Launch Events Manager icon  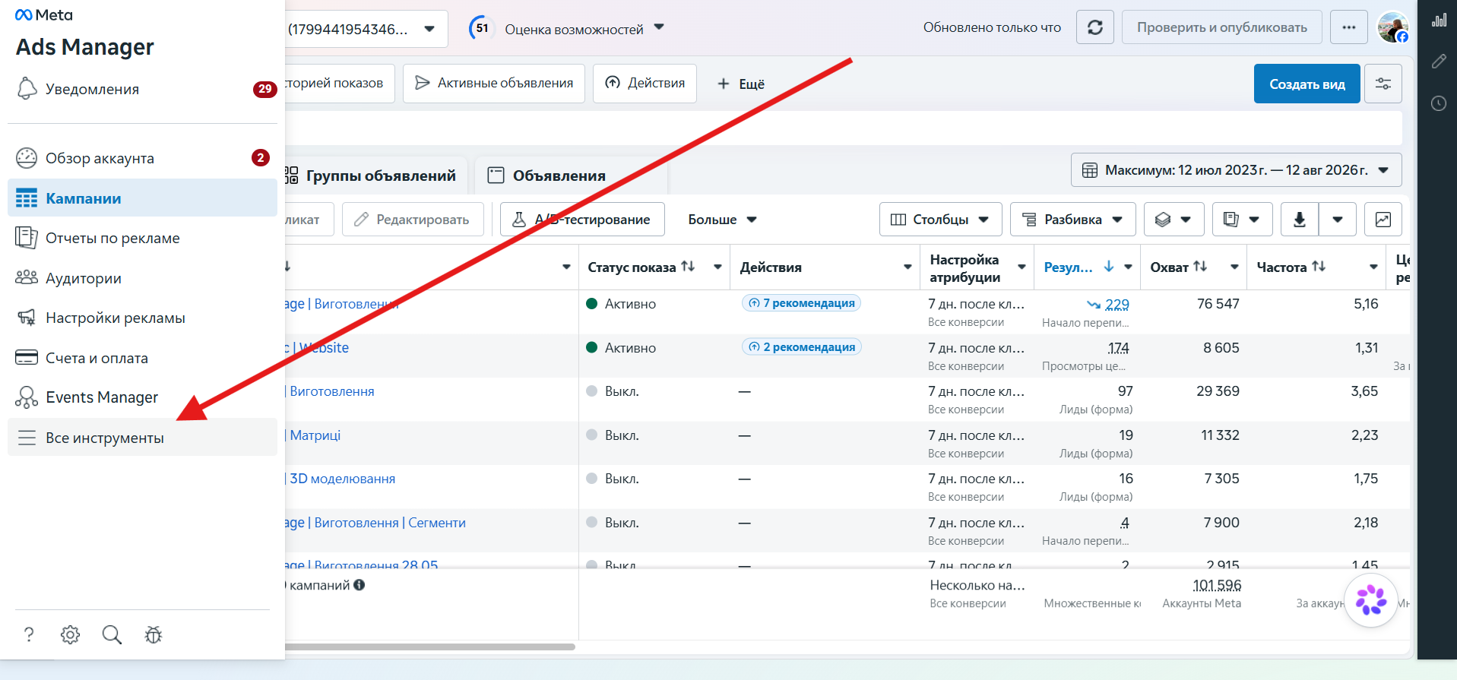tap(27, 397)
